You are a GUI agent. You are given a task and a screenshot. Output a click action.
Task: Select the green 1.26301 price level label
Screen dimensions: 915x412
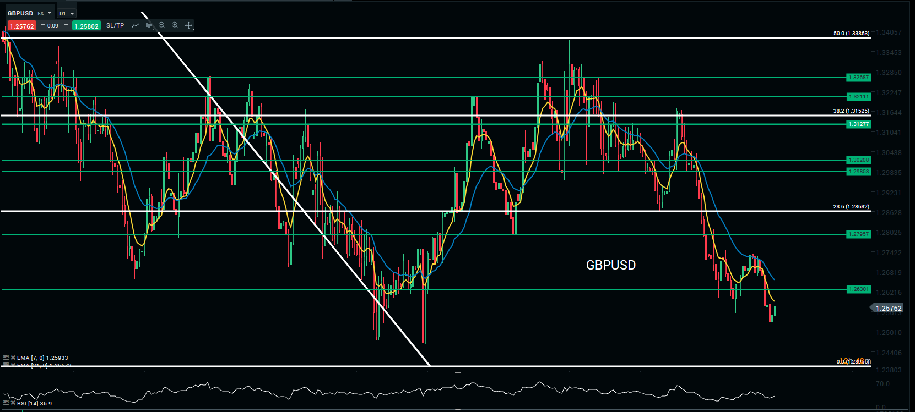(858, 289)
